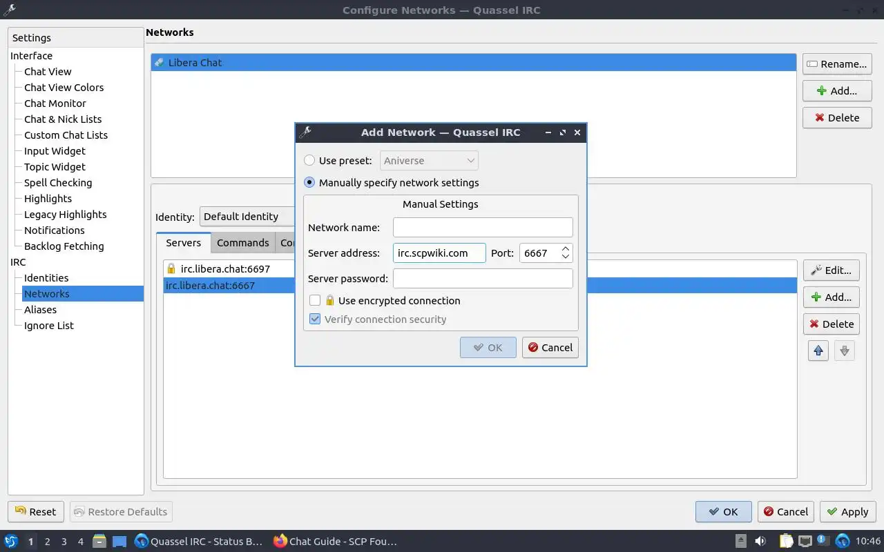
Task: Increase the Port value with the up arrow
Action: tap(566, 248)
